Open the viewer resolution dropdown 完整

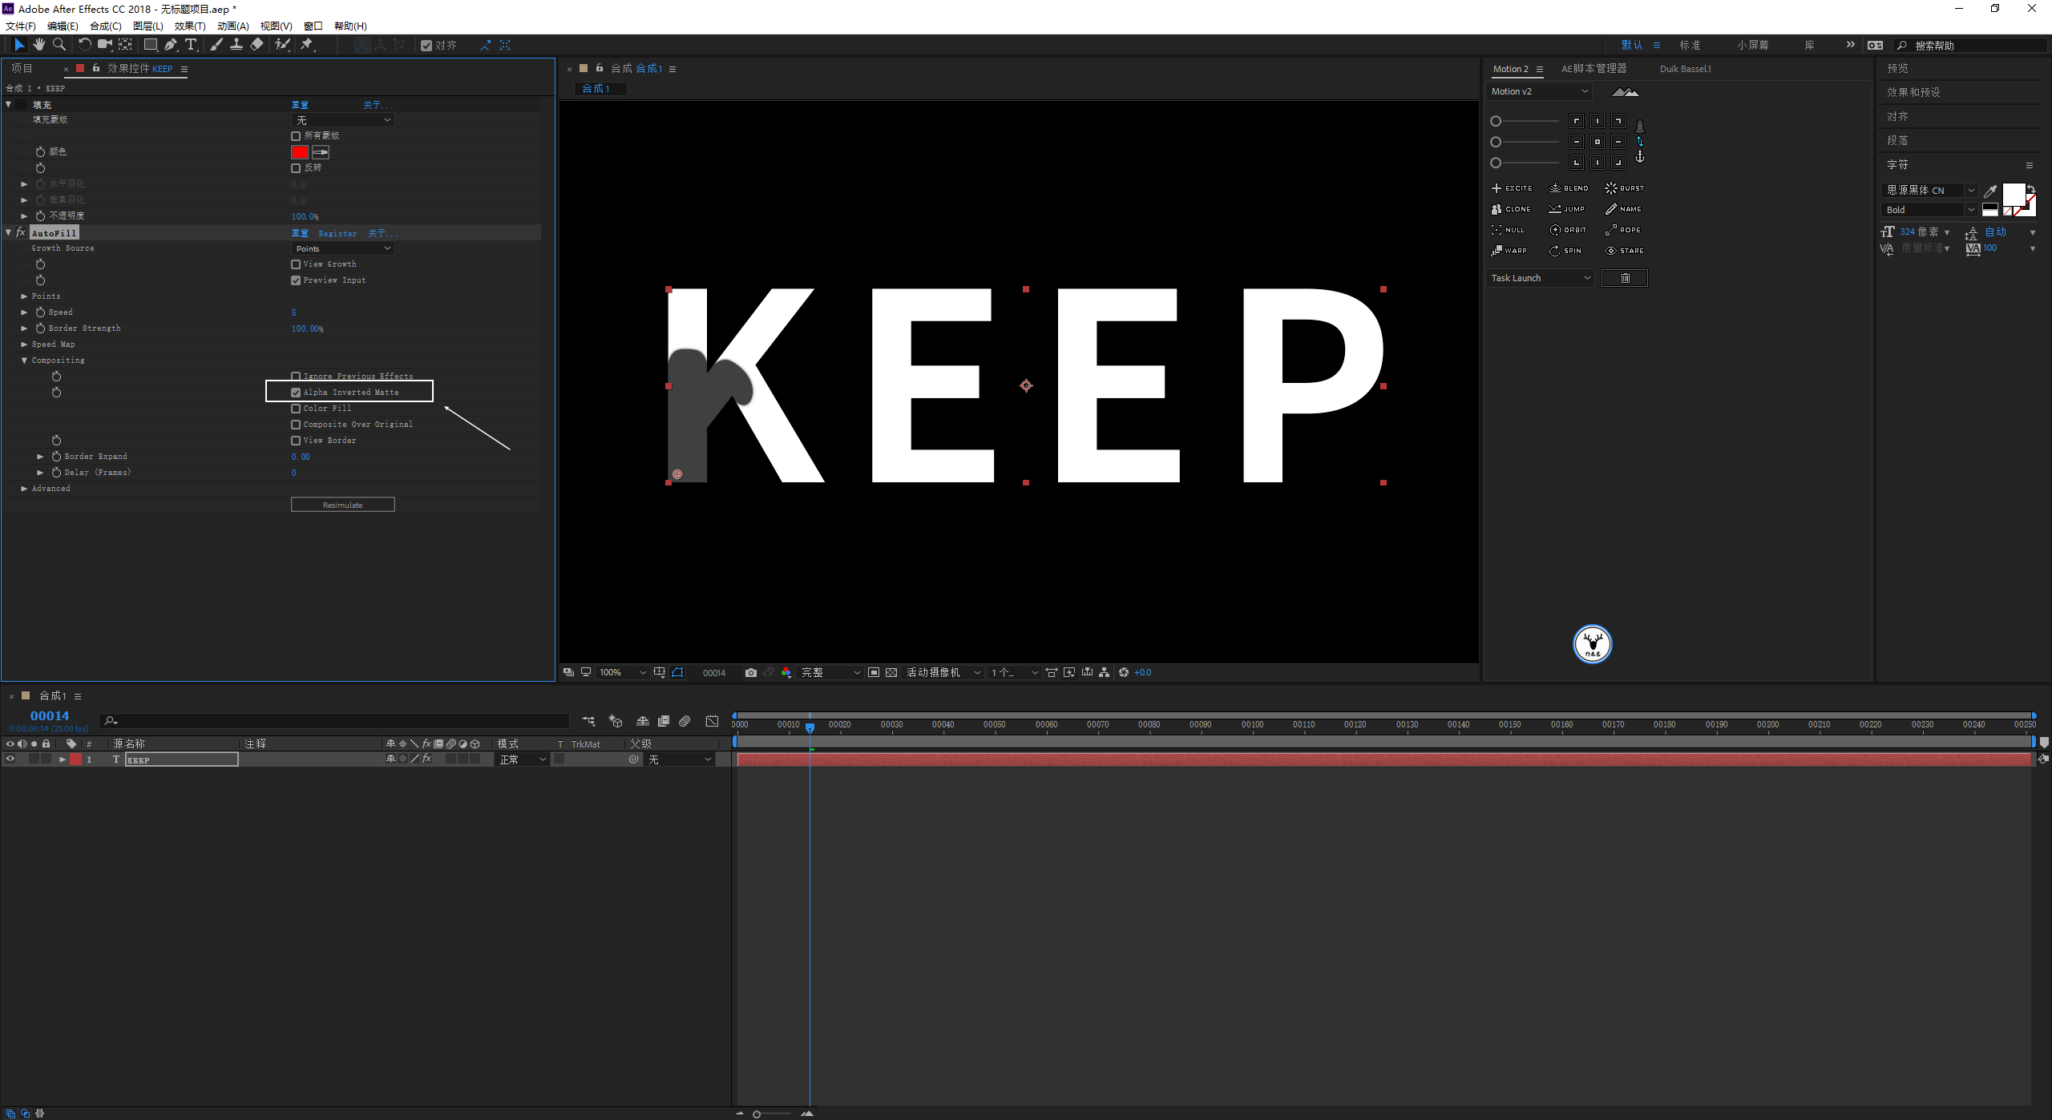tap(830, 673)
